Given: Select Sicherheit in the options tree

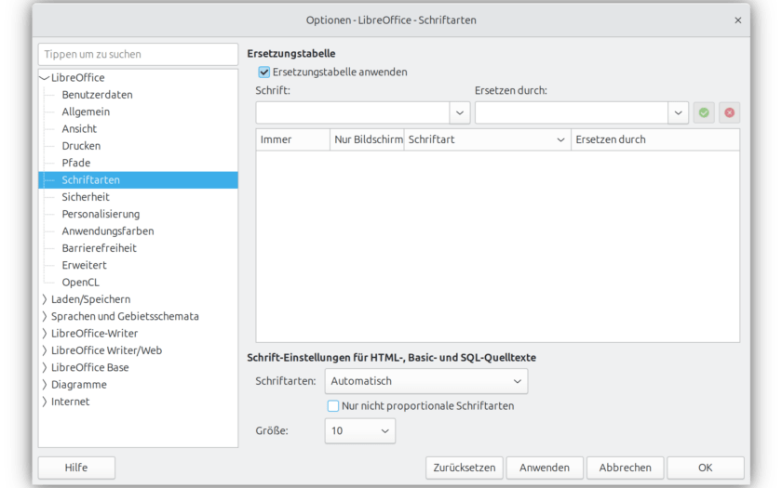Looking at the screenshot, I should tap(86, 197).
